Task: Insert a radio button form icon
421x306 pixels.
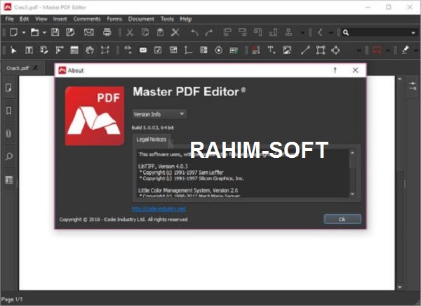Action: point(219,51)
